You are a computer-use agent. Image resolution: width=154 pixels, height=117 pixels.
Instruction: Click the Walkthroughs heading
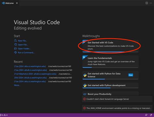pos(91,36)
